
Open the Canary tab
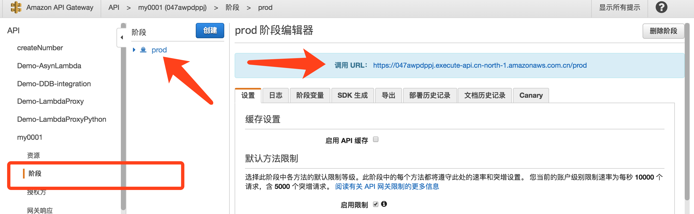click(x=531, y=96)
